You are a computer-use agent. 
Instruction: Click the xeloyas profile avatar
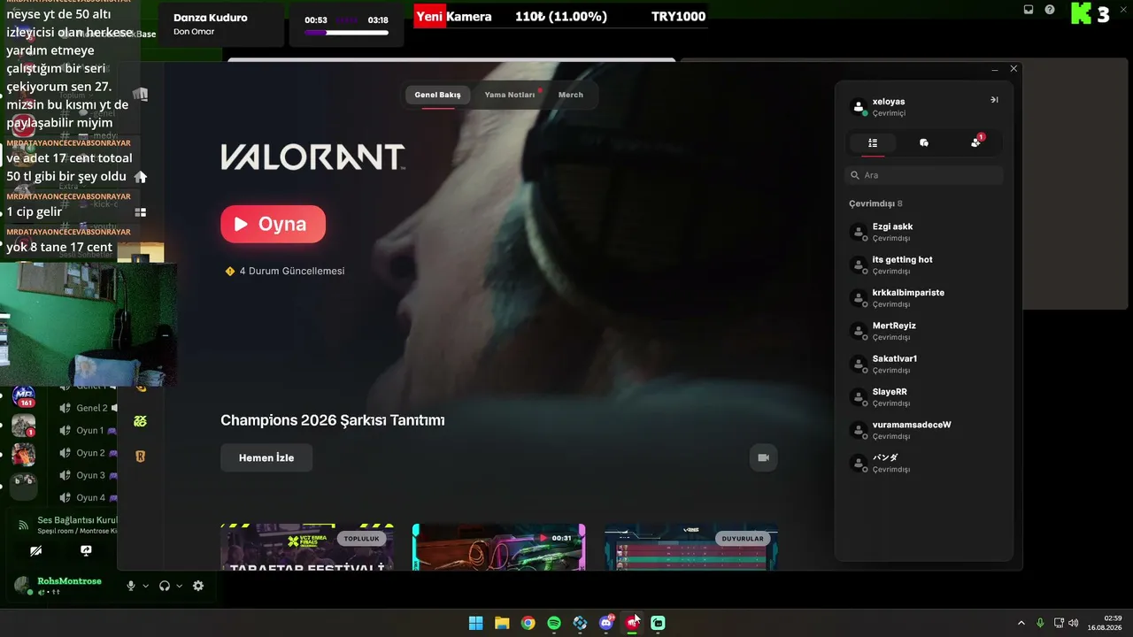(857, 107)
